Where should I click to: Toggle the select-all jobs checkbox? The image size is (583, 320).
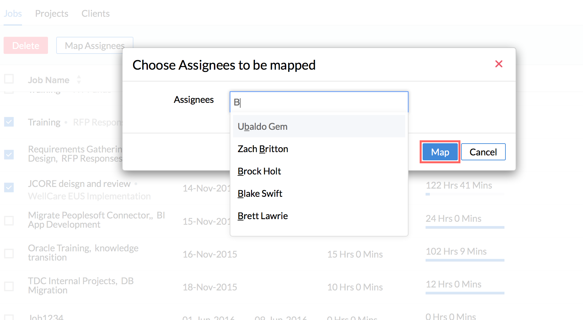coord(9,79)
